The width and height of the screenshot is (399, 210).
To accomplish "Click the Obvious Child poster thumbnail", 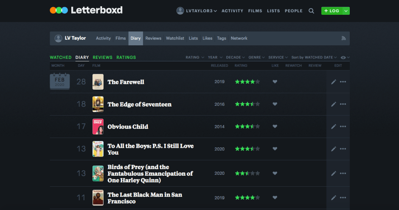I will pyautogui.click(x=98, y=127).
